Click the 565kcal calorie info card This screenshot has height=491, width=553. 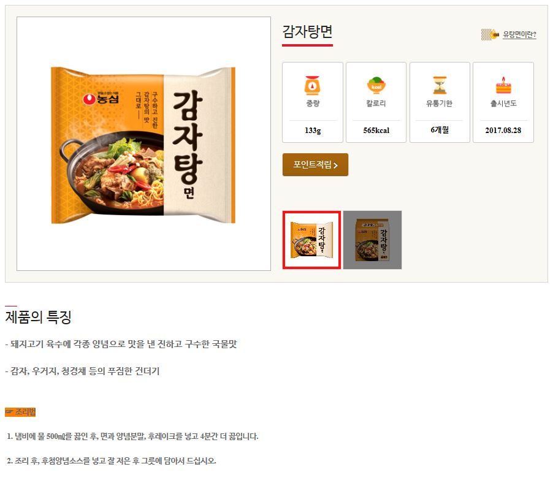376,102
